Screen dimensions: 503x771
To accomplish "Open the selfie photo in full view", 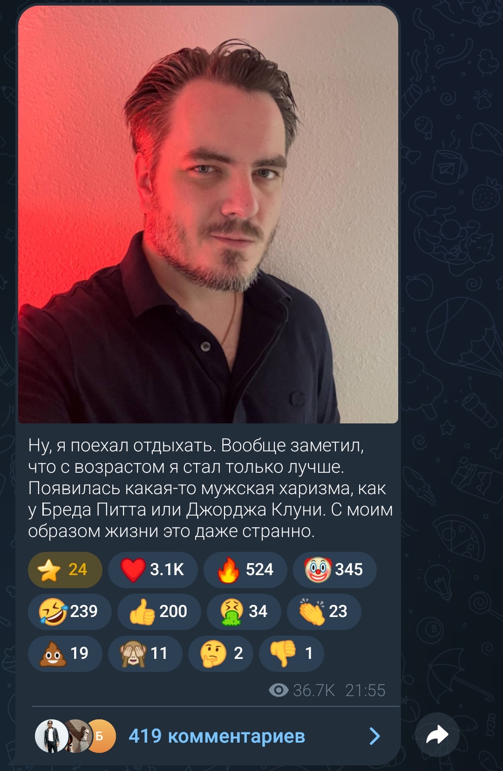I will coord(208,215).
